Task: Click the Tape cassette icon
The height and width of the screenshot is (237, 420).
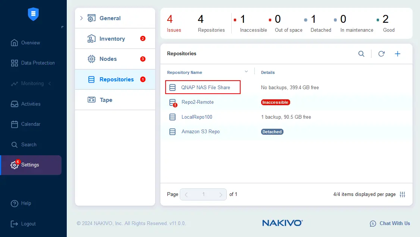Action: click(x=91, y=100)
